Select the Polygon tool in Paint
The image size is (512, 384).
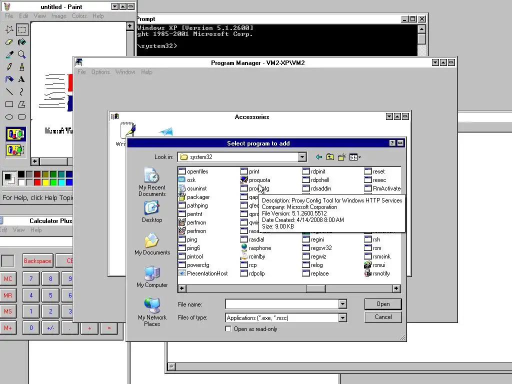coord(22,104)
